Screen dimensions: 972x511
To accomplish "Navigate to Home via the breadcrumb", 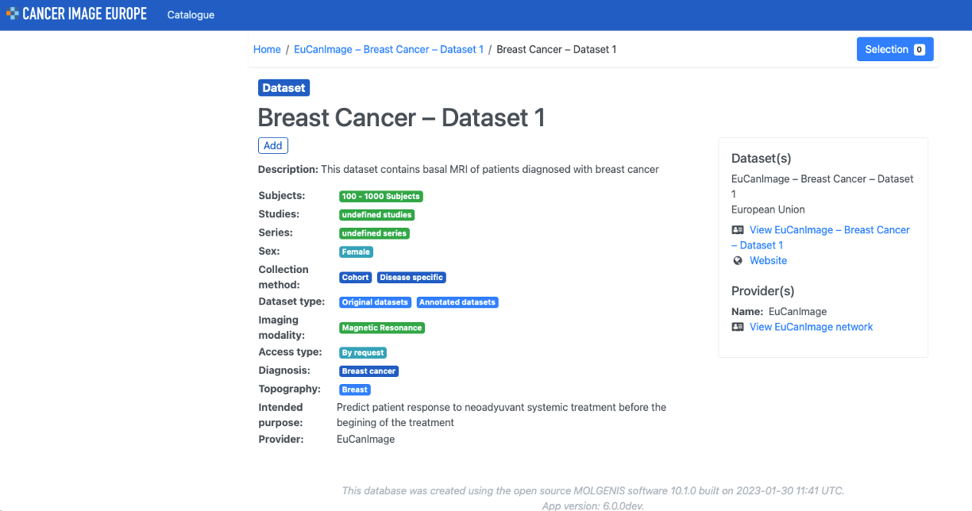I will coord(267,49).
